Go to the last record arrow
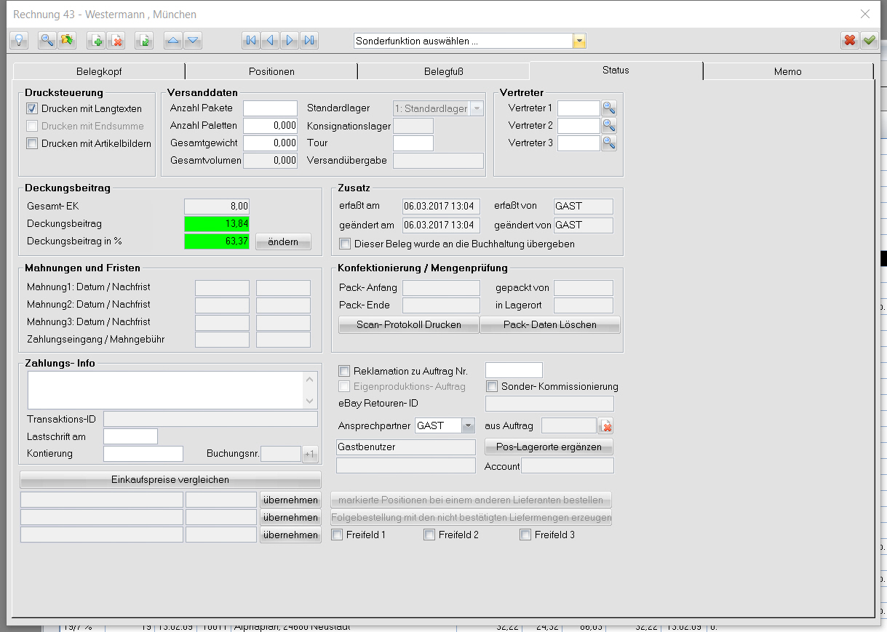 point(309,41)
